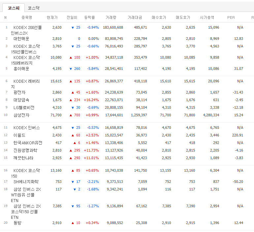254x232 pixels.
Task: Click 삼성전자 price 71,700 in 현재가 column
Action: point(56,115)
